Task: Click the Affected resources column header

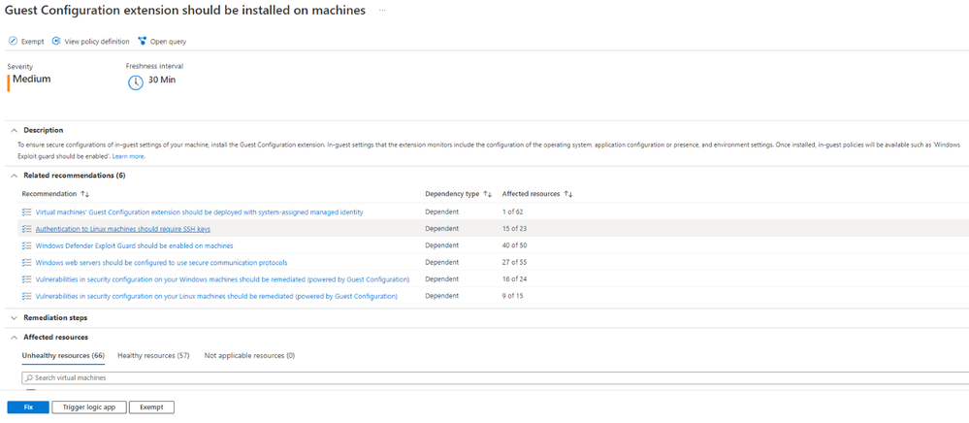Action: [x=532, y=194]
